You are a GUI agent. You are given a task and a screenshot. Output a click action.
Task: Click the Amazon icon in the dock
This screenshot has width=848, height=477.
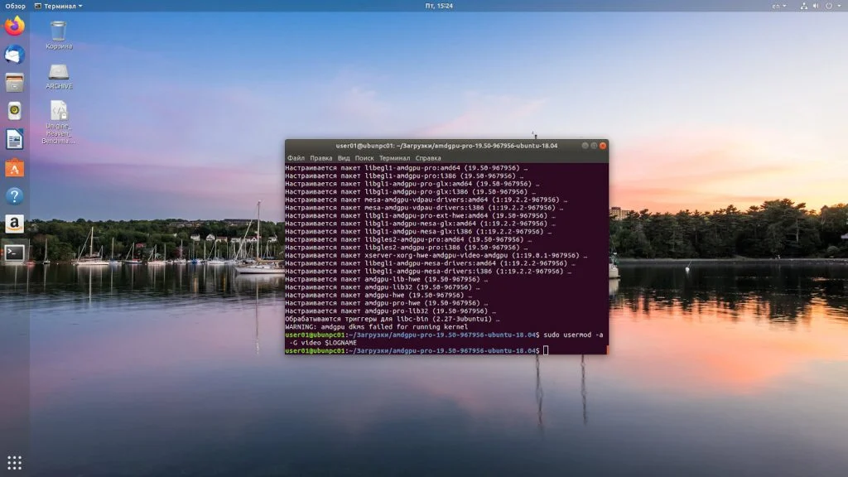(x=15, y=224)
